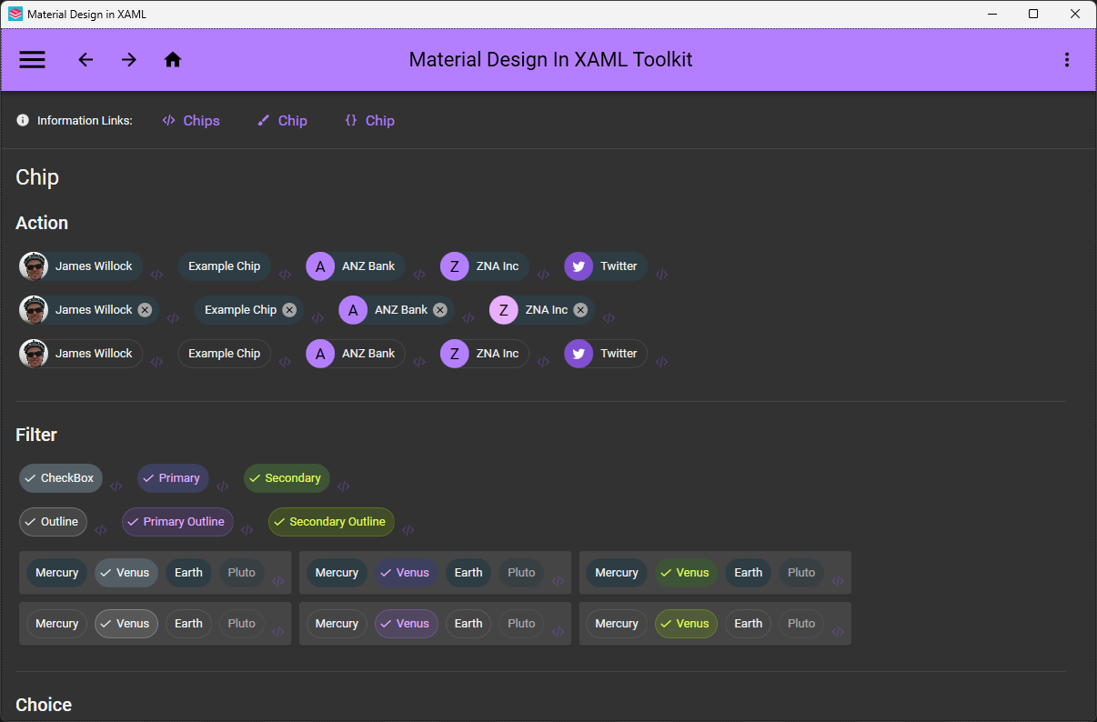View XAML code for first-row ANZ Bank chip
The height and width of the screenshot is (722, 1097).
point(419,275)
